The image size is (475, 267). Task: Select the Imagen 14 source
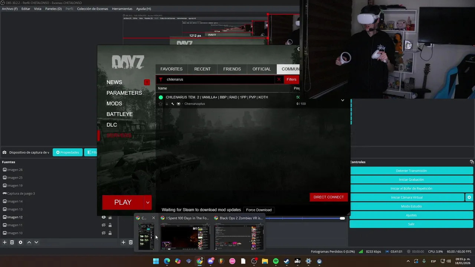[15, 201]
